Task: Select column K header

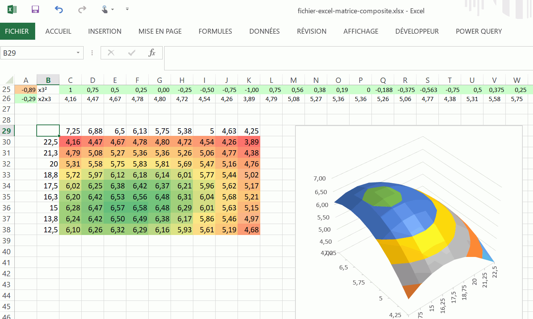Action: pyautogui.click(x=249, y=80)
